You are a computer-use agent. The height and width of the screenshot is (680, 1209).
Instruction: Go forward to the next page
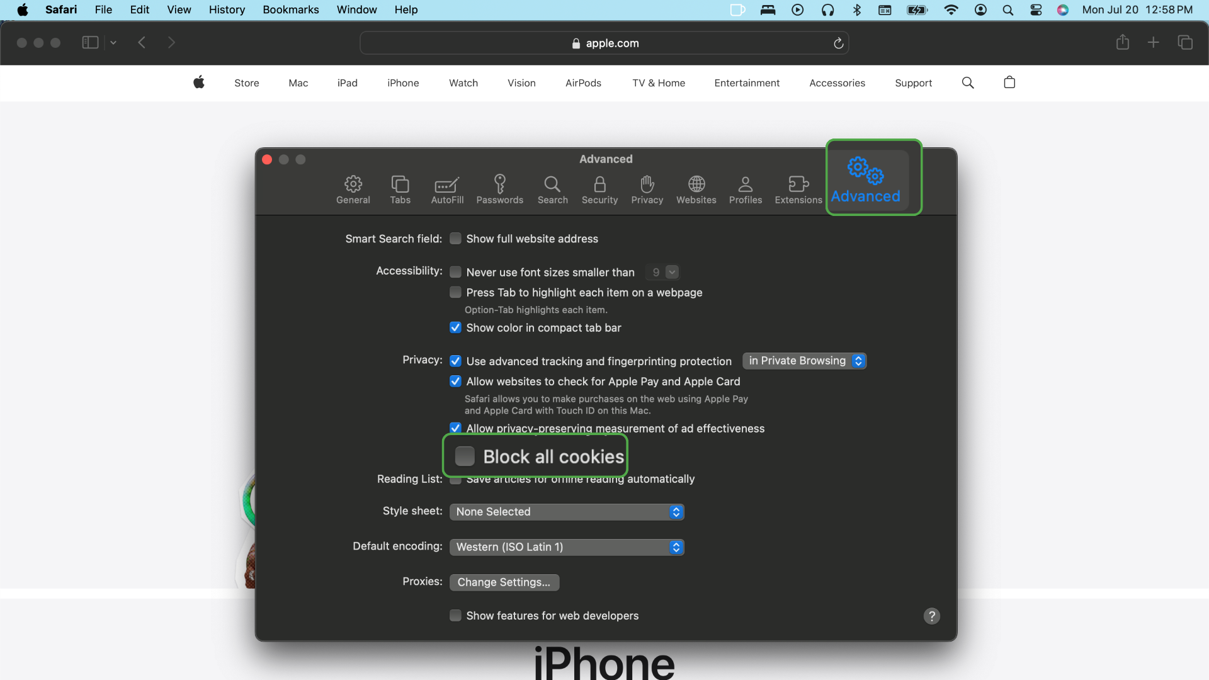[x=171, y=42]
